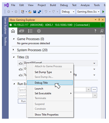Click the navigate forward arrow icon
This screenshot has width=109, height=123.
(16, 12)
